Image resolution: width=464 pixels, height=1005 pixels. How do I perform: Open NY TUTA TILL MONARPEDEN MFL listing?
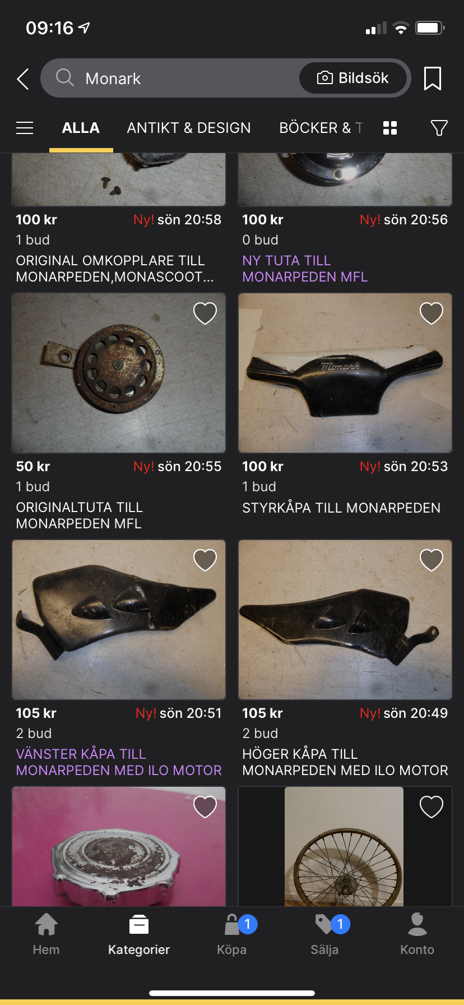coord(305,269)
